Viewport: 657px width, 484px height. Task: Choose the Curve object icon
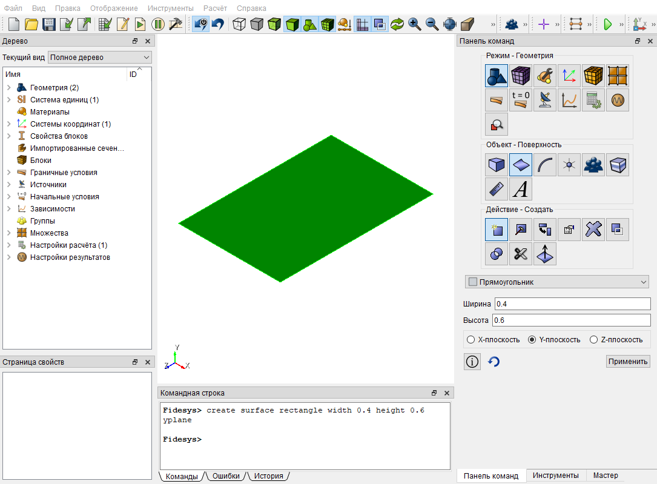(x=545, y=165)
